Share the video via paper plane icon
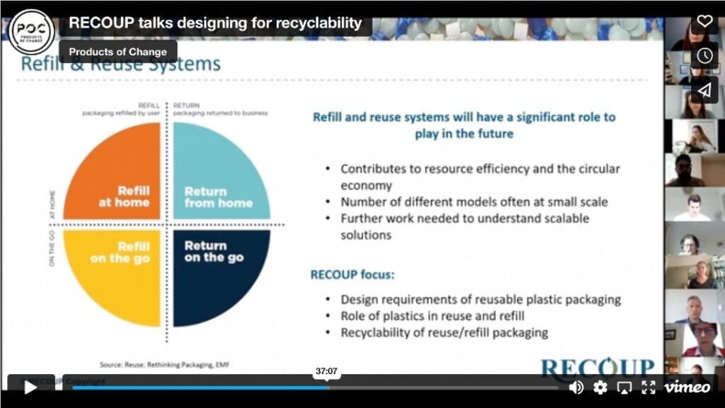This screenshot has width=725, height=408. click(x=704, y=91)
